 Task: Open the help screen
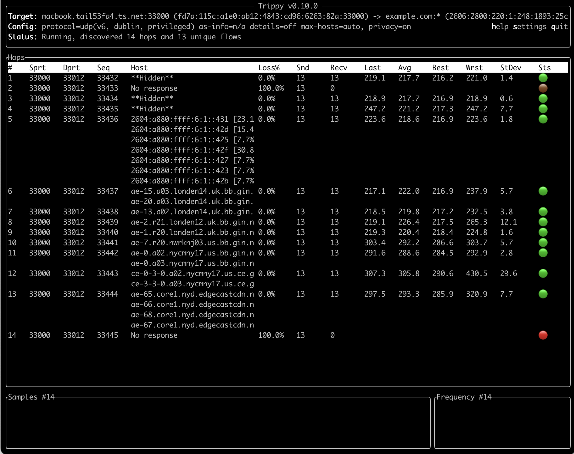click(500, 27)
